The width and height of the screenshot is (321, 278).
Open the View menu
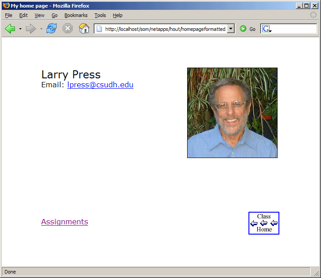pyautogui.click(x=39, y=15)
